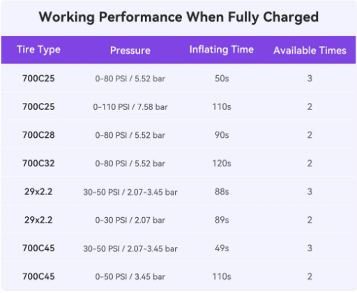Click the 120s inflating time cell
Screen dimensions: 357x293
(222, 164)
